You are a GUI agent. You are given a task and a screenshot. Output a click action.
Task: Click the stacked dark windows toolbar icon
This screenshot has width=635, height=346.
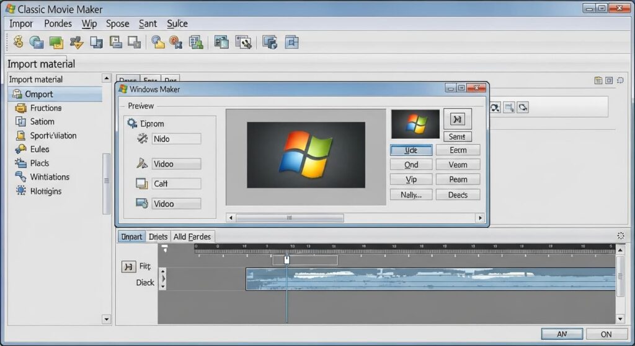(x=270, y=42)
